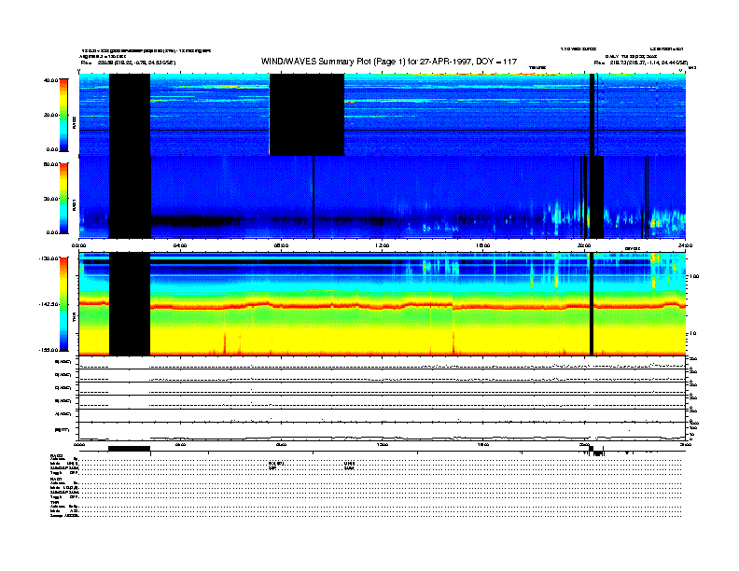Click the top-left Re= GSE position text
This screenshot has width=739, height=571.
[128, 63]
